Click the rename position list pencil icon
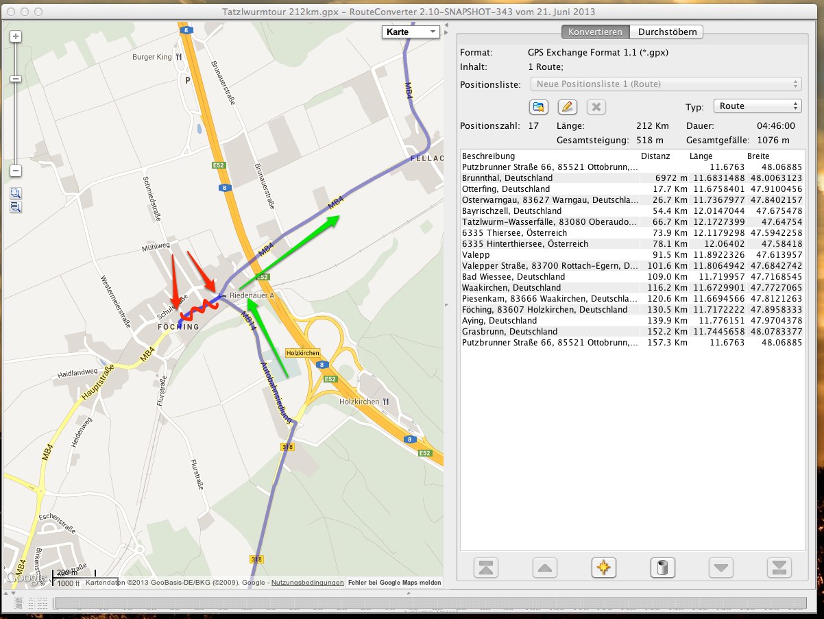The image size is (824, 619). [566, 107]
